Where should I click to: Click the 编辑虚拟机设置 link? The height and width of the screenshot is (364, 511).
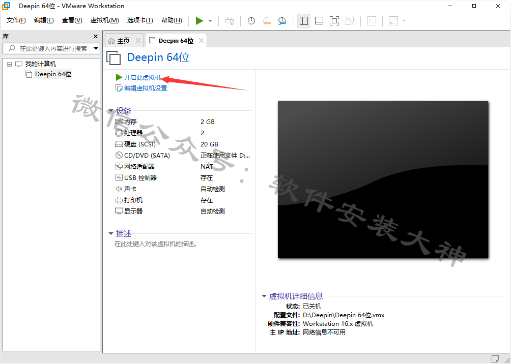coord(146,88)
